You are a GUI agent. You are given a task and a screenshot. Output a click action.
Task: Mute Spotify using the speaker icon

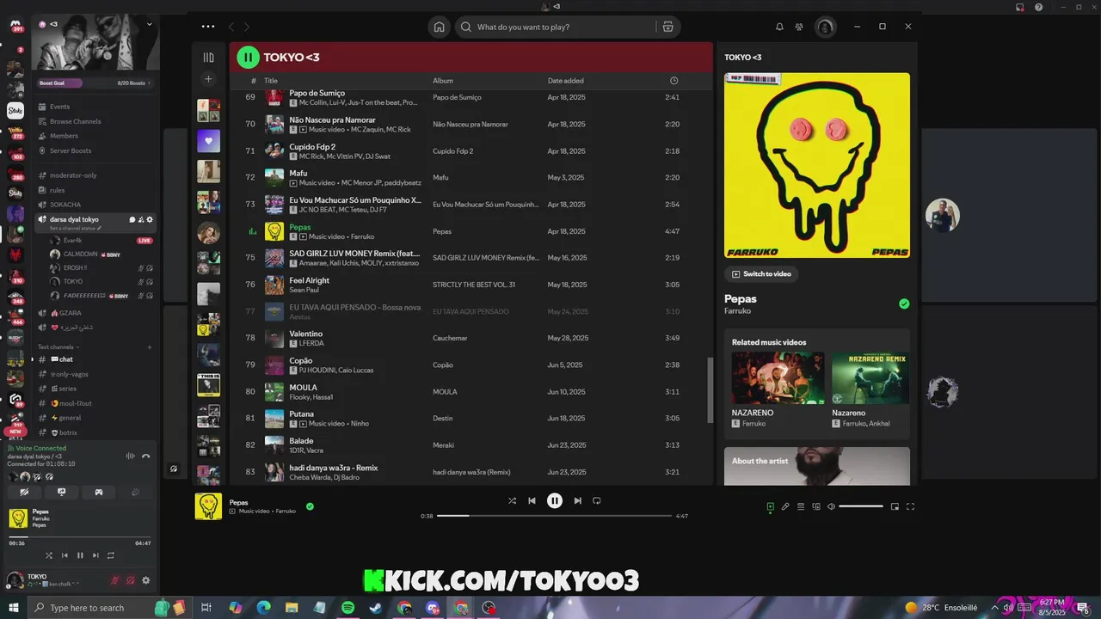point(831,506)
